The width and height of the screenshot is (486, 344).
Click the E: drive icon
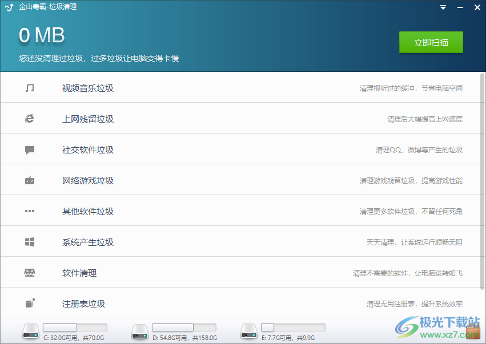pyautogui.click(x=249, y=331)
